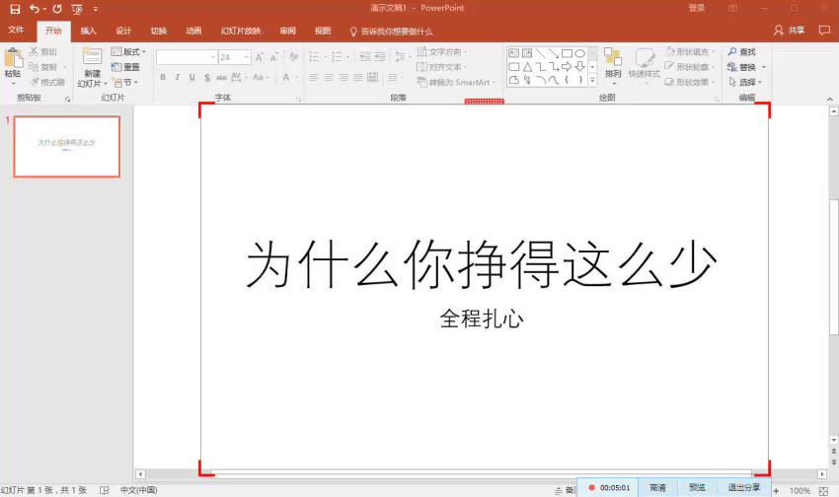Select the oval shape in shapes gallery
839x497 pixels.
(580, 53)
